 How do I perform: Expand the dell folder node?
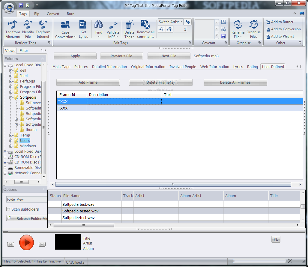10,70
